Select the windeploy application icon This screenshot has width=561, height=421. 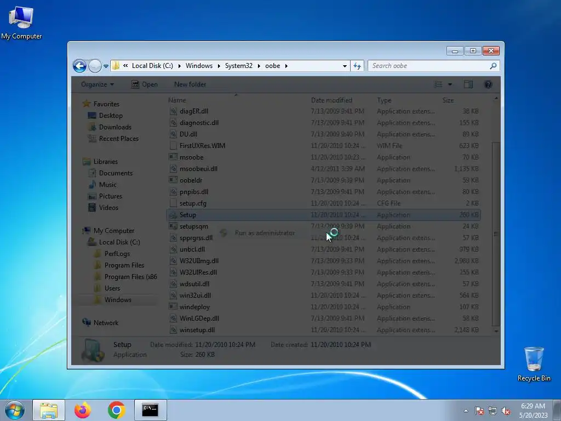tap(173, 307)
